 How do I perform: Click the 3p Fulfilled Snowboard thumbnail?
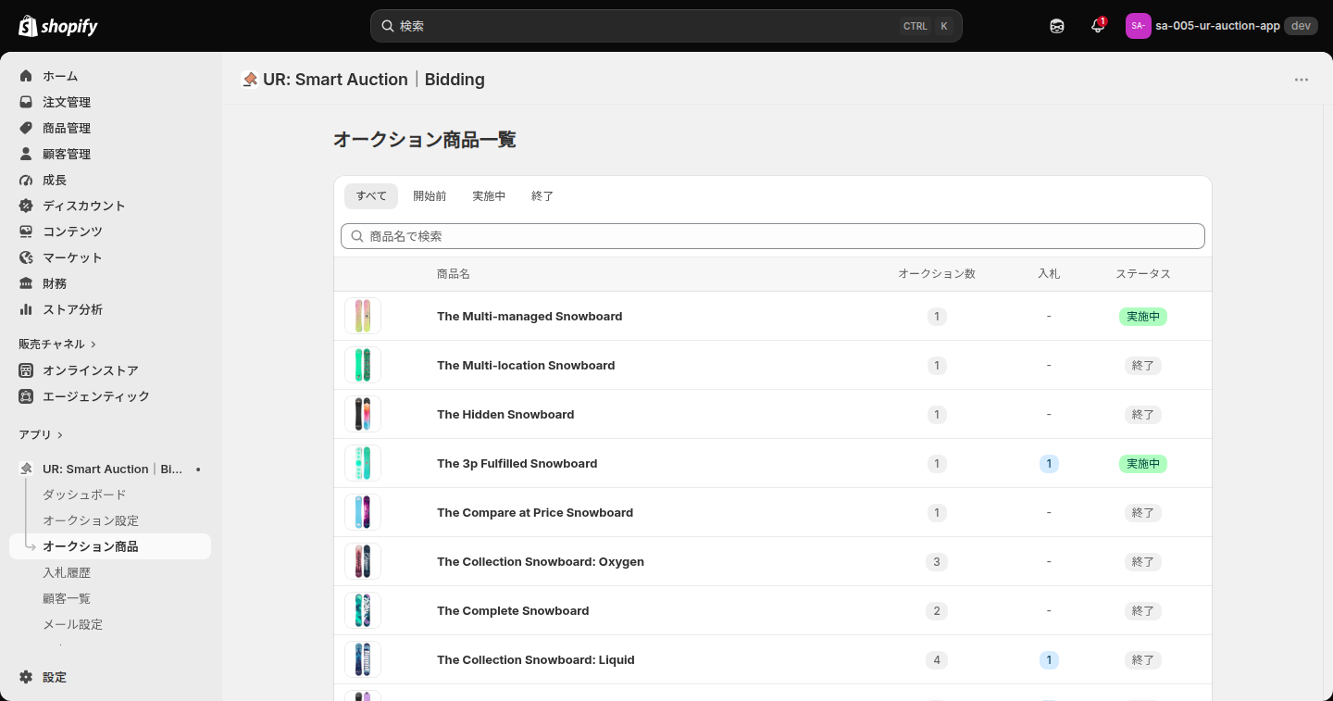(363, 463)
